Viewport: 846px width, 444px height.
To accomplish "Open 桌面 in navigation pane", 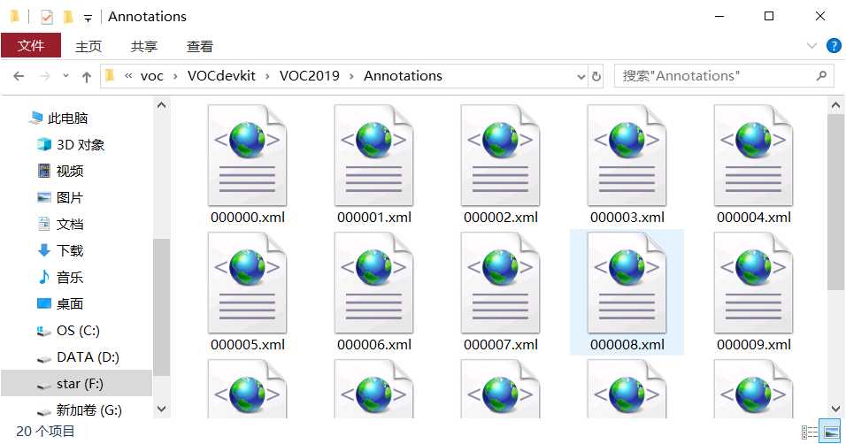I will coord(60,303).
